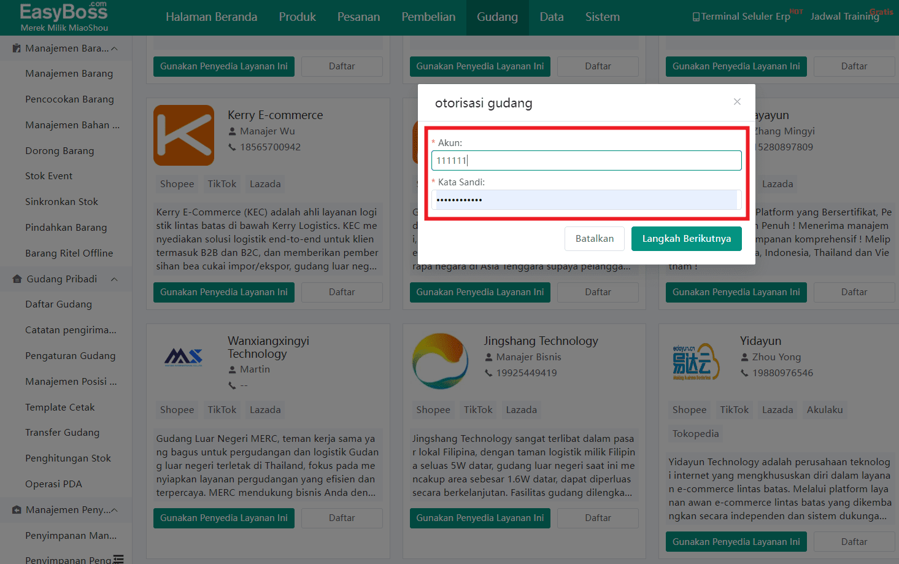Use Yidayun service provider button

click(736, 542)
